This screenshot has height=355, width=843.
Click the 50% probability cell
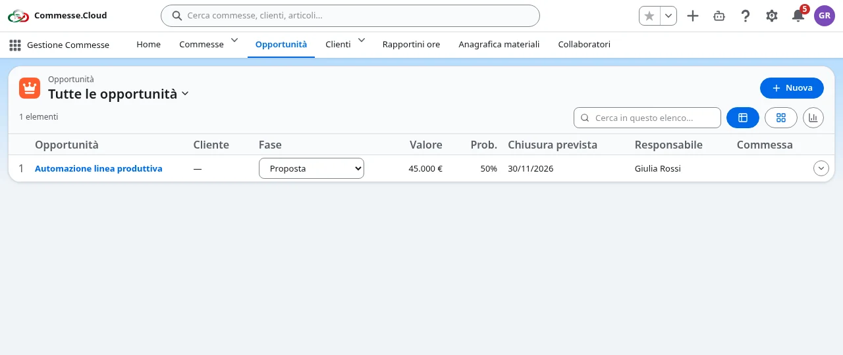[489, 168]
